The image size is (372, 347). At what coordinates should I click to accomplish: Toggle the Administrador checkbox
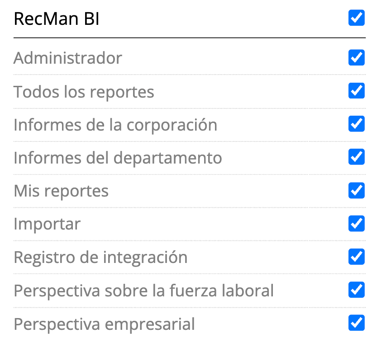356,58
